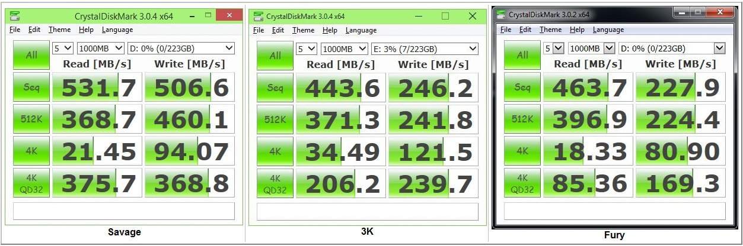
Task: Maximize the 3K CrystalDiskMark window
Action: (445, 17)
